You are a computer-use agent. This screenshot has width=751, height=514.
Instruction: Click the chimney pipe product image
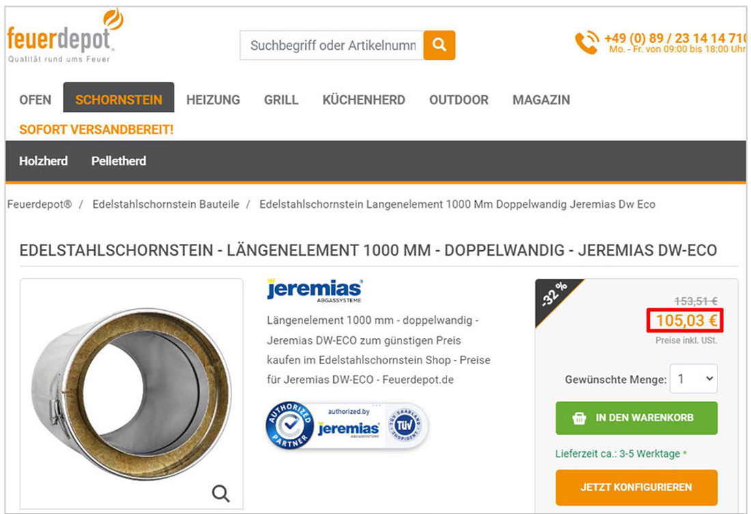(x=131, y=393)
